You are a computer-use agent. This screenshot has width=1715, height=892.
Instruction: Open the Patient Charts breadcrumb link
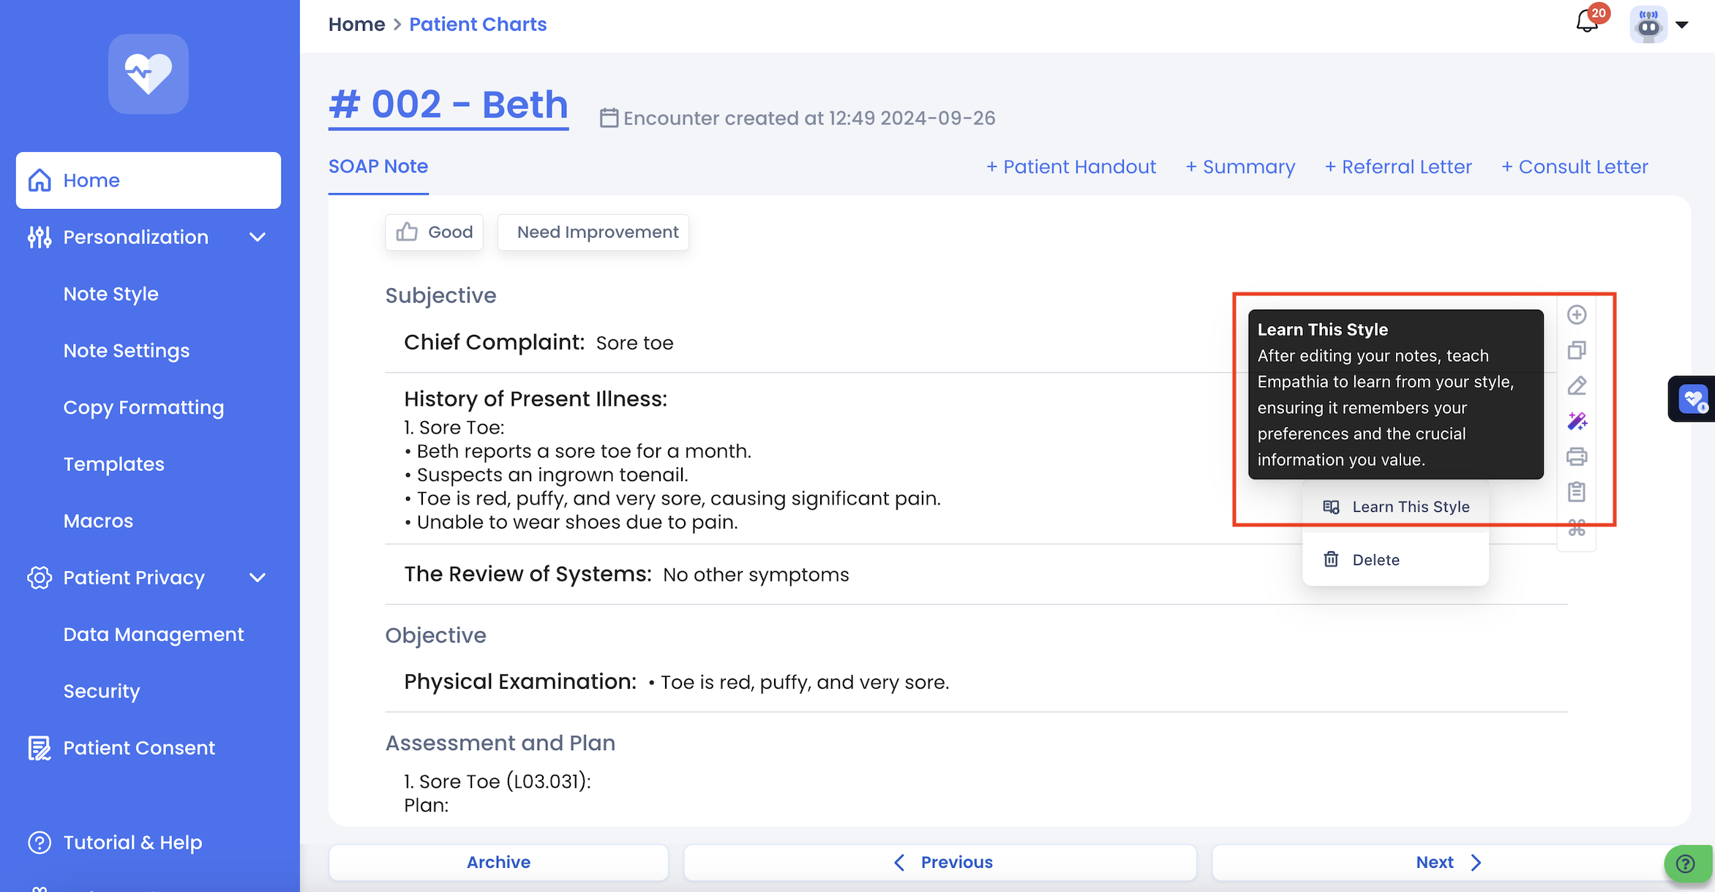pyautogui.click(x=478, y=24)
